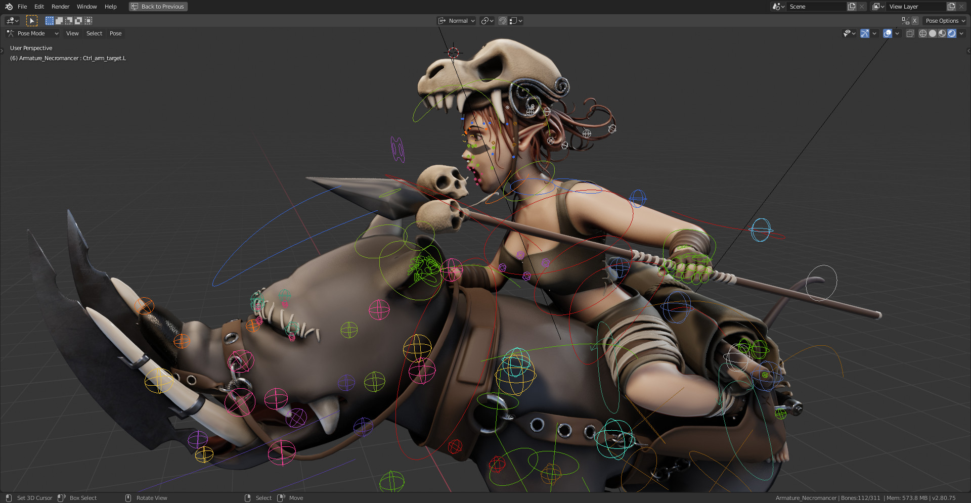Viewport: 971px width, 503px height.
Task: Open the Scene browse dropdown icon
Action: click(778, 7)
